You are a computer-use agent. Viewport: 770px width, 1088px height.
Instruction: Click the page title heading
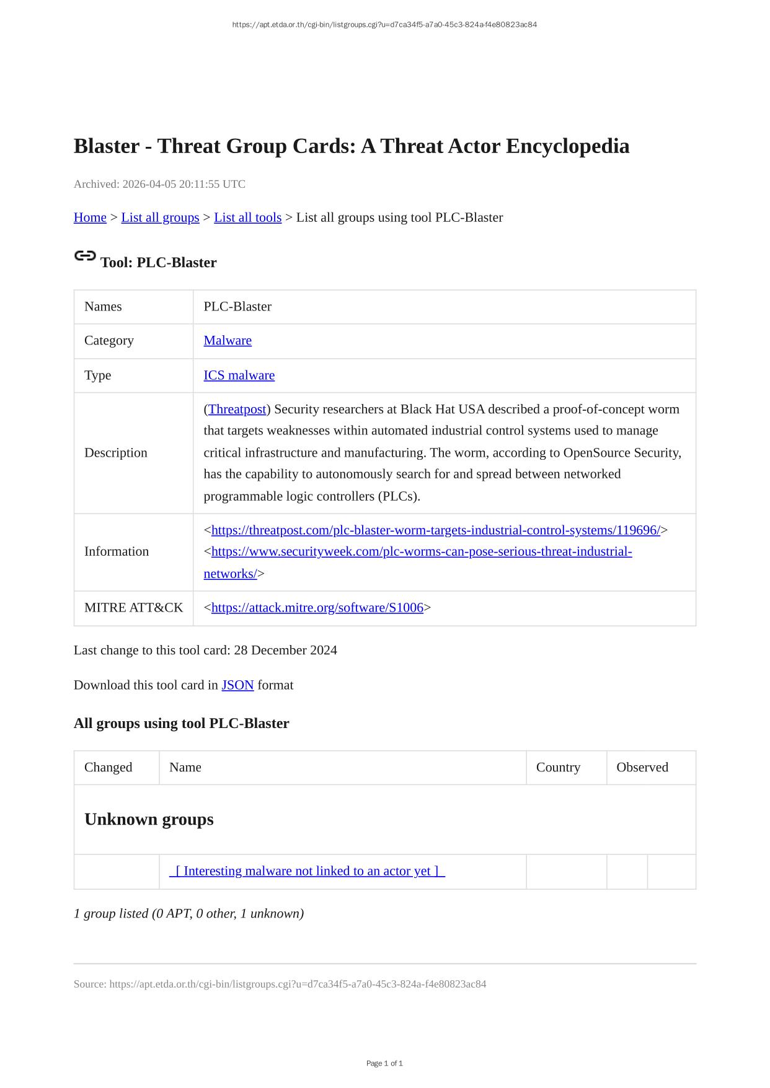pyautogui.click(x=352, y=146)
